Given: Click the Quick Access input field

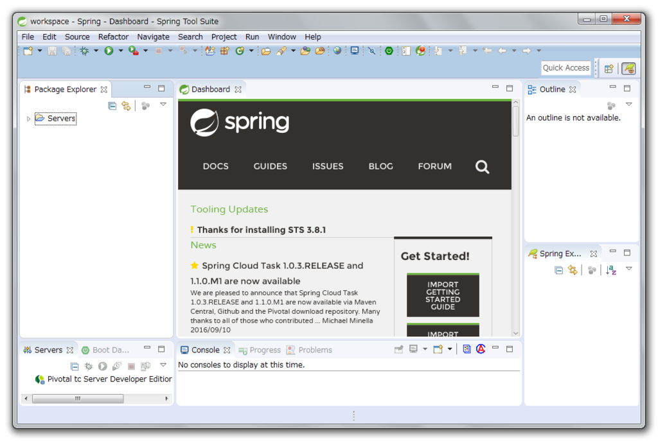Looking at the screenshot, I should pyautogui.click(x=565, y=68).
